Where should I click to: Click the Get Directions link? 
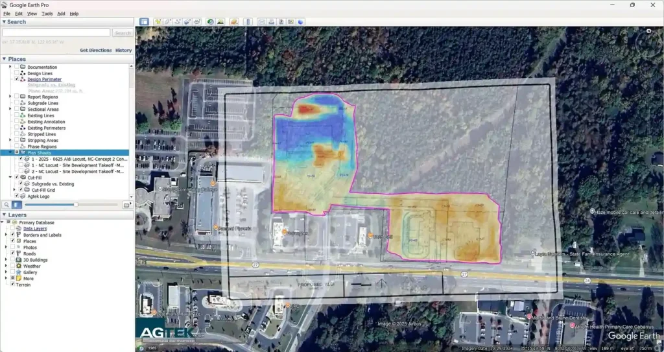pos(95,50)
